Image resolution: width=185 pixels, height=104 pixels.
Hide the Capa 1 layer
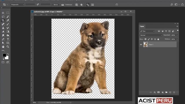pos(141,44)
